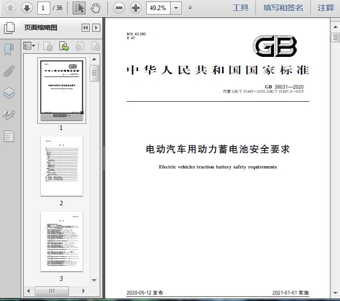Zoom out with the minus button
340x301 pixels.
pyautogui.click(x=119, y=8)
